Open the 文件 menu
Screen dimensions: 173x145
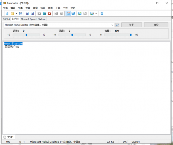click(x=5, y=8)
